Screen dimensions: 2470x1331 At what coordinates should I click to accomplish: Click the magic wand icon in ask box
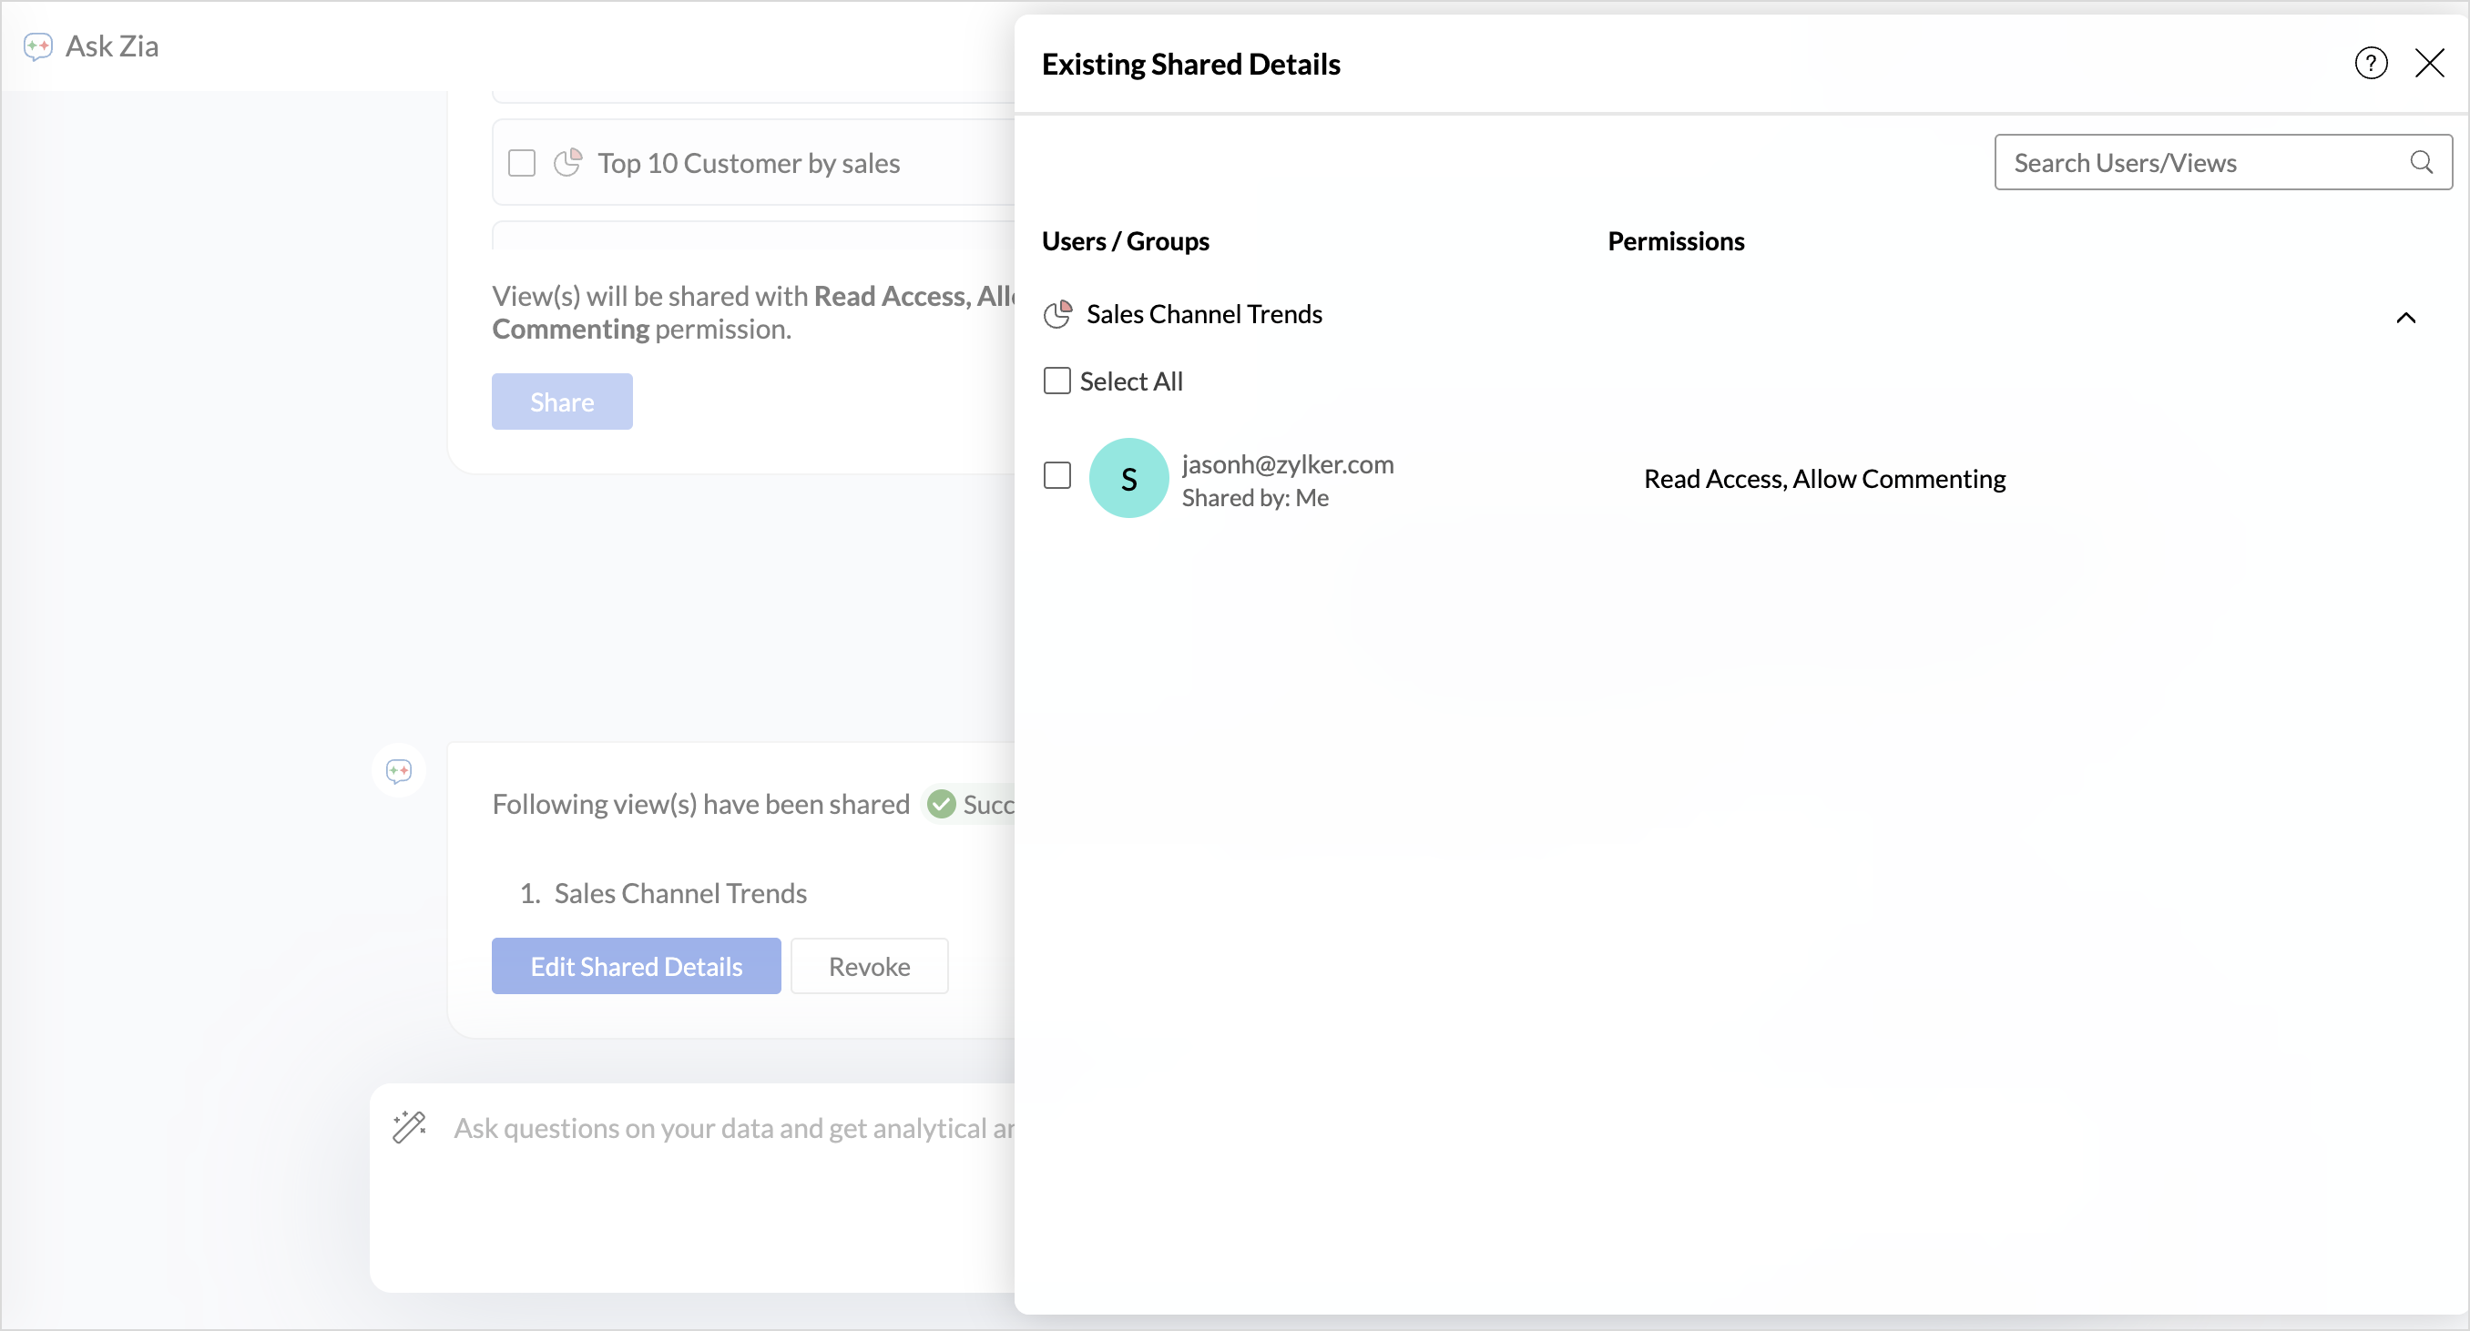click(x=410, y=1127)
